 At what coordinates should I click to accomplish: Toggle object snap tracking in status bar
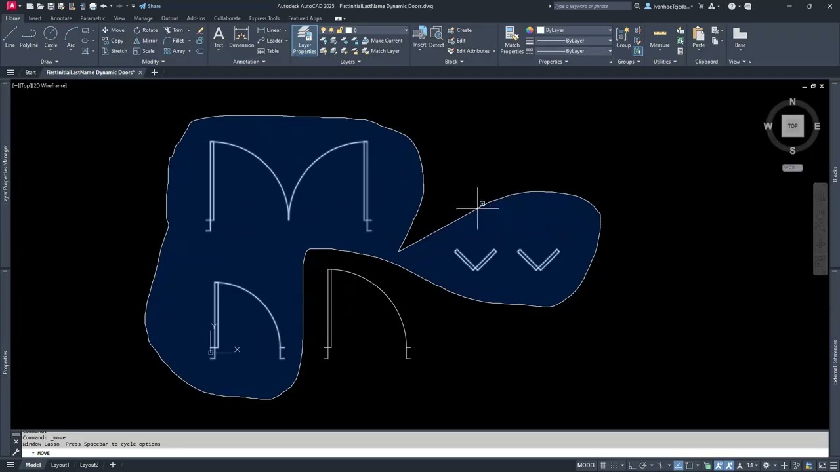[x=679, y=465]
